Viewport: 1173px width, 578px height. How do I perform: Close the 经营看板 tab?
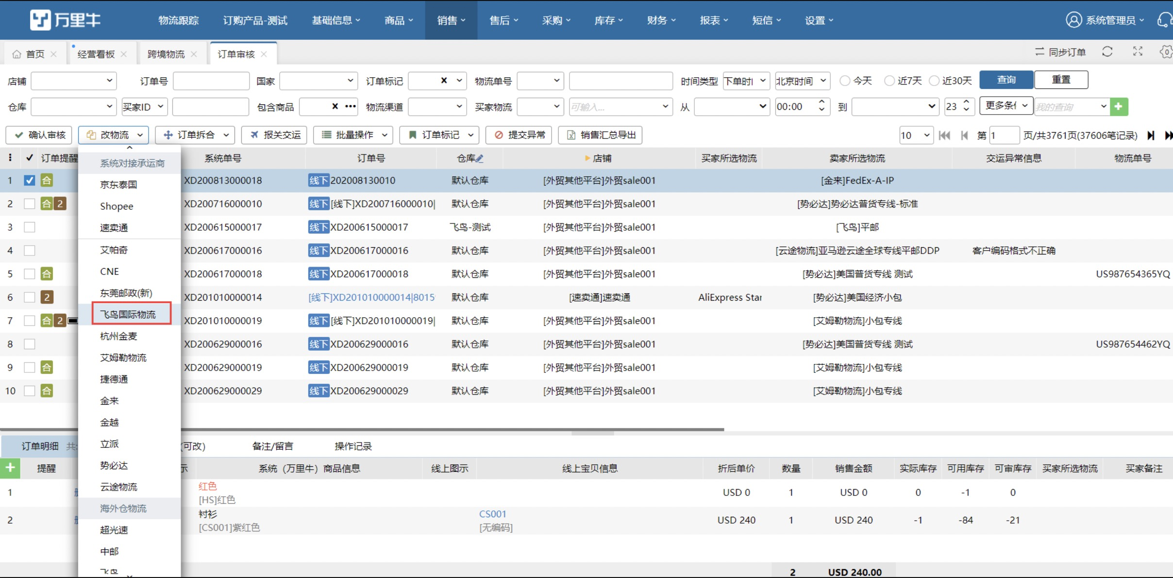(x=124, y=54)
